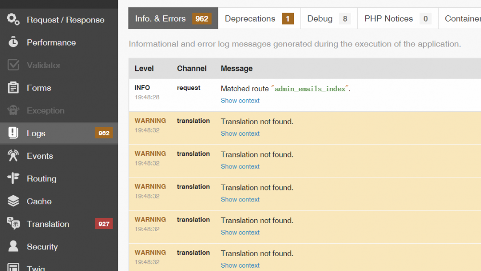Screen dimensions: 481x271
Task: Click the Logs exclamation icon
Action: (x=13, y=133)
